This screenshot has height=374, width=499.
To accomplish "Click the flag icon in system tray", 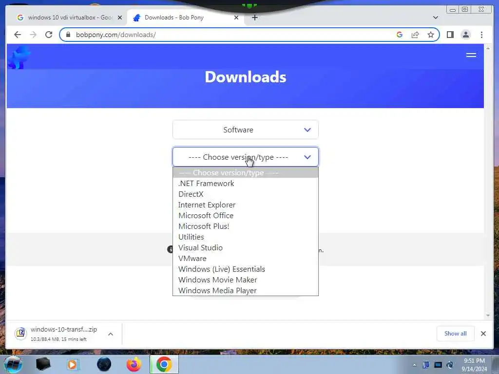I will pyautogui.click(x=426, y=365).
